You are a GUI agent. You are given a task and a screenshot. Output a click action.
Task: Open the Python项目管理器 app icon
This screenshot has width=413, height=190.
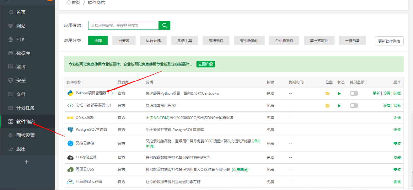click(x=70, y=93)
